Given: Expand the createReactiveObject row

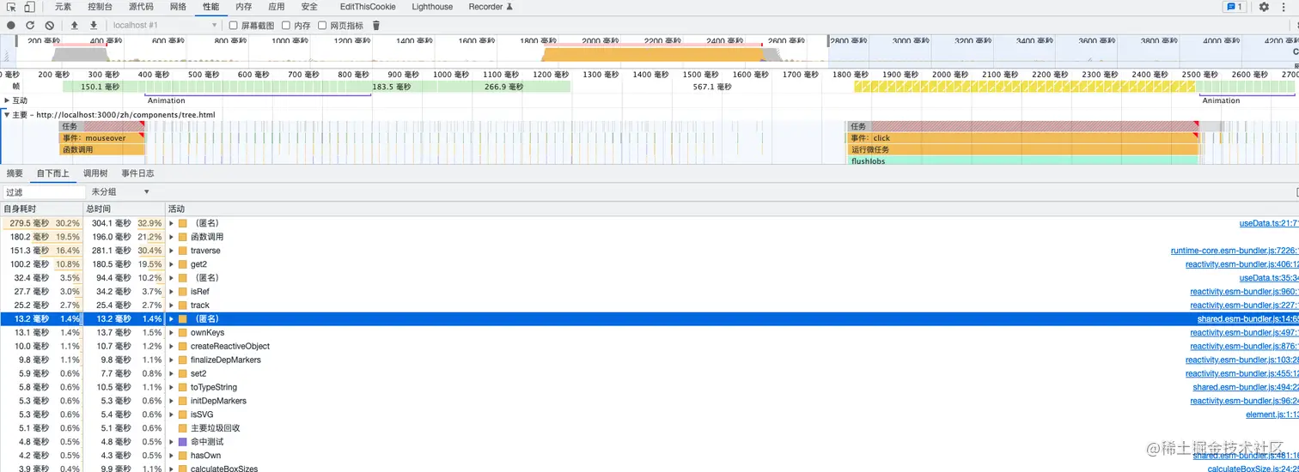Looking at the screenshot, I should point(171,347).
